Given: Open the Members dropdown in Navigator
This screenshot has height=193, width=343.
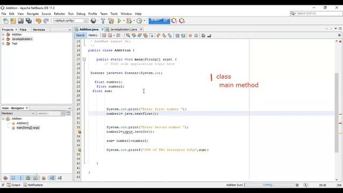Looking at the screenshot, I should [18, 113].
